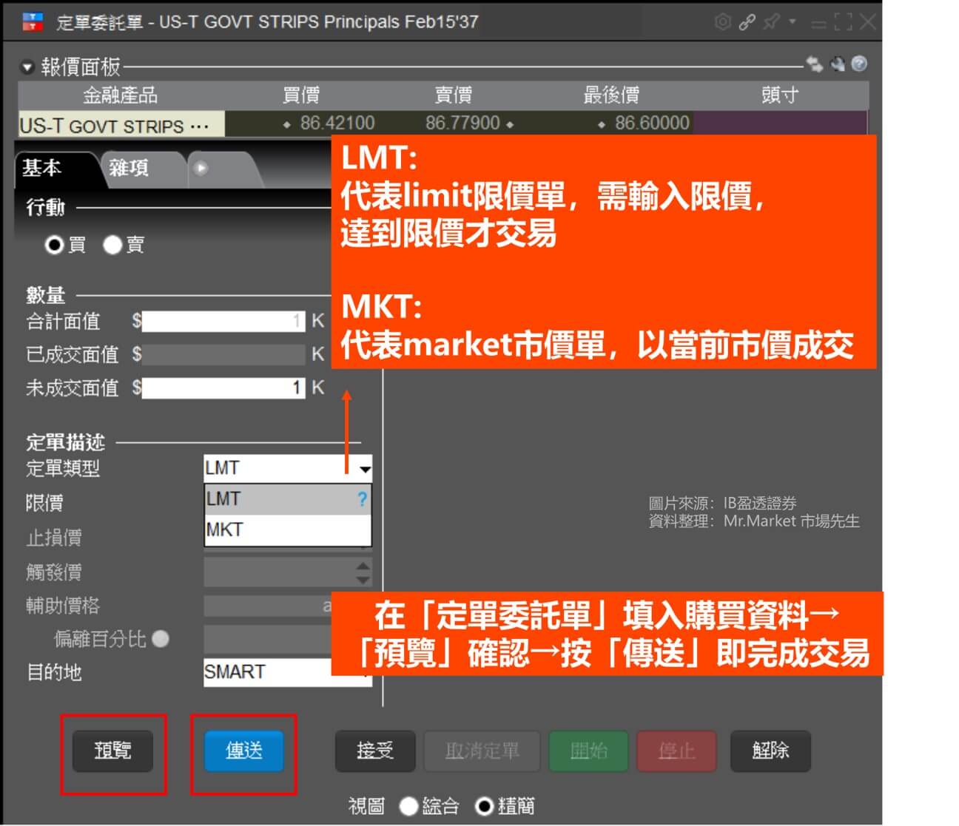The image size is (959, 826).
Task: Open the arrow tab next to 雜項
Action: (201, 168)
